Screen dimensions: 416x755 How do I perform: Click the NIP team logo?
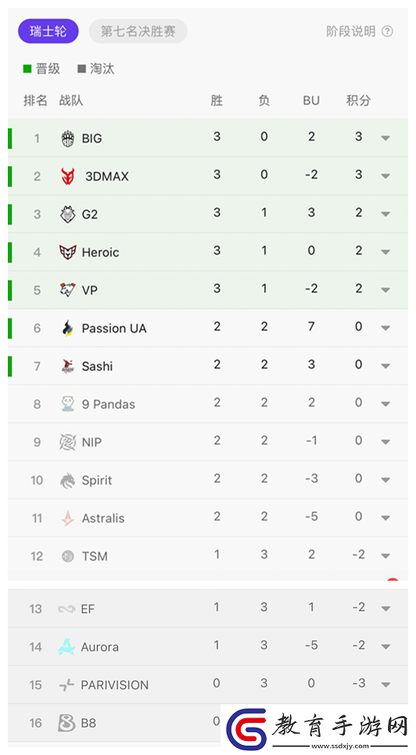[x=68, y=442]
